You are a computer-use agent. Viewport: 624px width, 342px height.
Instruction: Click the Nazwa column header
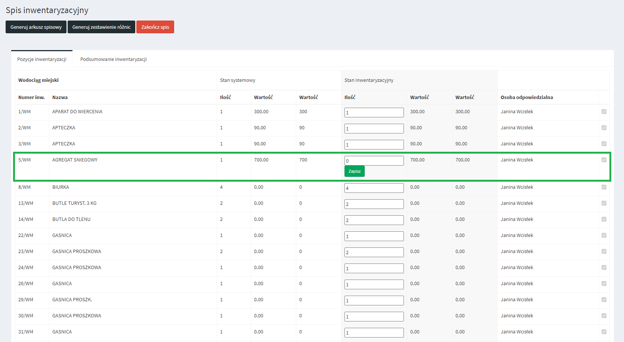point(60,97)
